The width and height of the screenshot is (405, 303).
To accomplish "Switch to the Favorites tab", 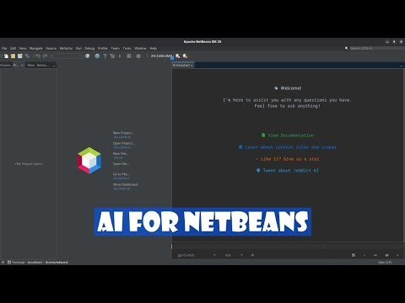I will pos(6,65).
